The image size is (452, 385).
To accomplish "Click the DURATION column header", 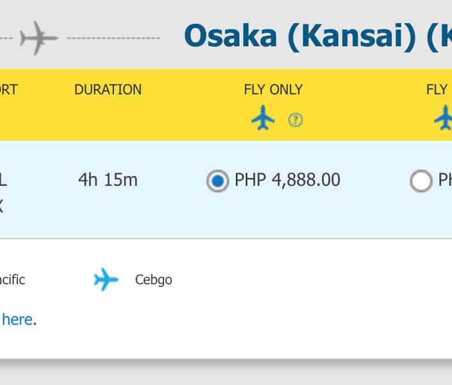I will click(x=108, y=90).
